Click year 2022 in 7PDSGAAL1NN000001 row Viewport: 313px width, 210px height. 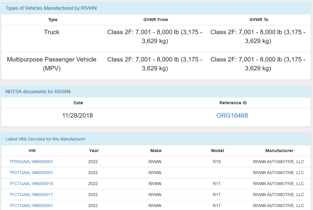coord(93,162)
